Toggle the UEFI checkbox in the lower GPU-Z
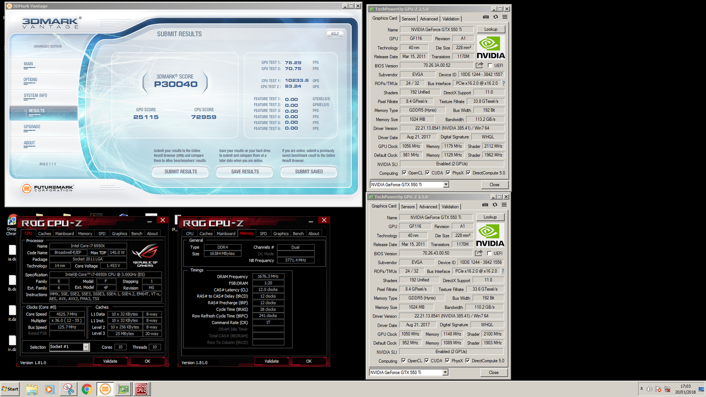Viewport: 706px width, 397px height. click(x=489, y=253)
